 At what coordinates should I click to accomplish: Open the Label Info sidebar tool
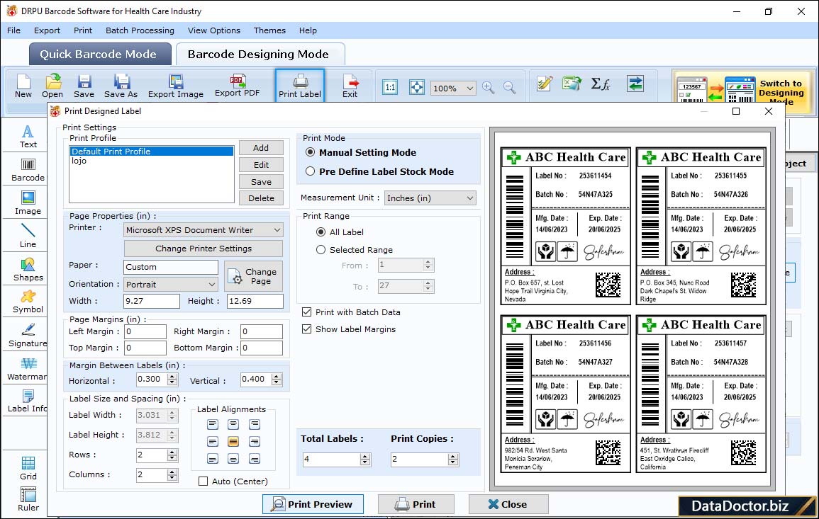pyautogui.click(x=27, y=401)
